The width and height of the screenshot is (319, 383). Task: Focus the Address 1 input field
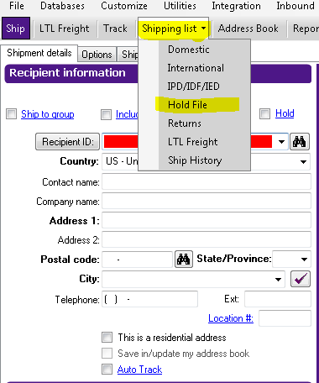(207, 220)
